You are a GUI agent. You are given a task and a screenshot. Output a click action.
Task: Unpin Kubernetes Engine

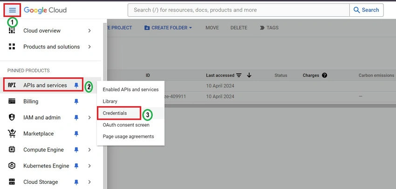pos(76,166)
